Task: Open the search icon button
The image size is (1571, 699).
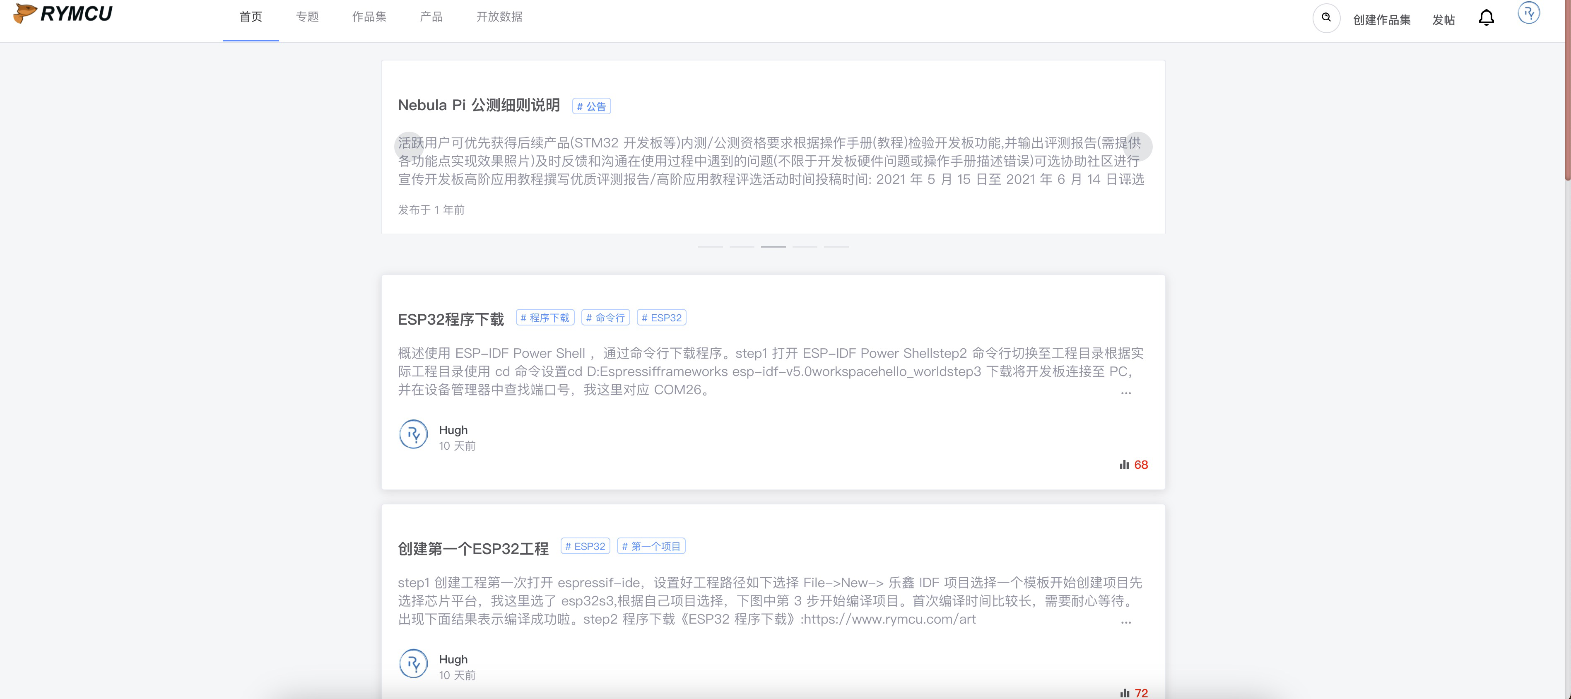Action: click(1326, 18)
